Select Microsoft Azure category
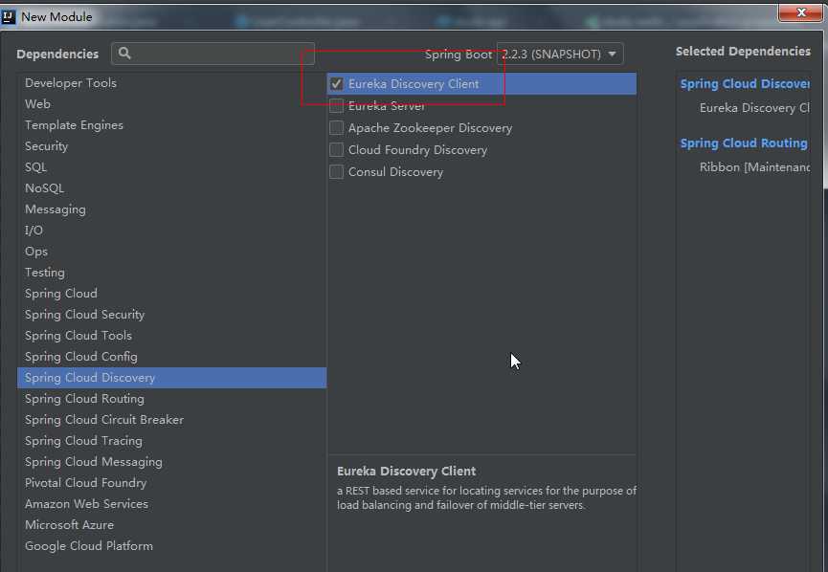The height and width of the screenshot is (572, 828). pos(171,525)
